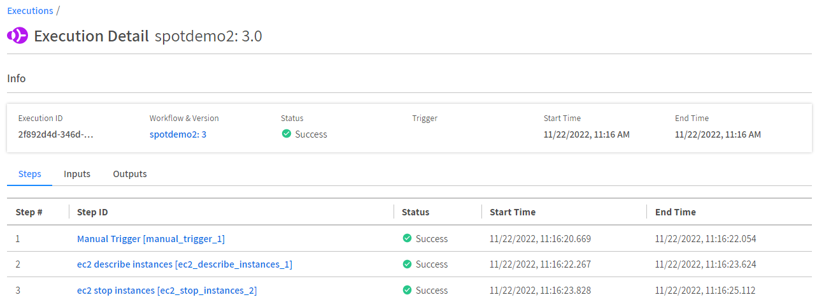Open the spotdemo2: 3 workflow link
Viewport: 817px width, 302px height.
click(178, 134)
